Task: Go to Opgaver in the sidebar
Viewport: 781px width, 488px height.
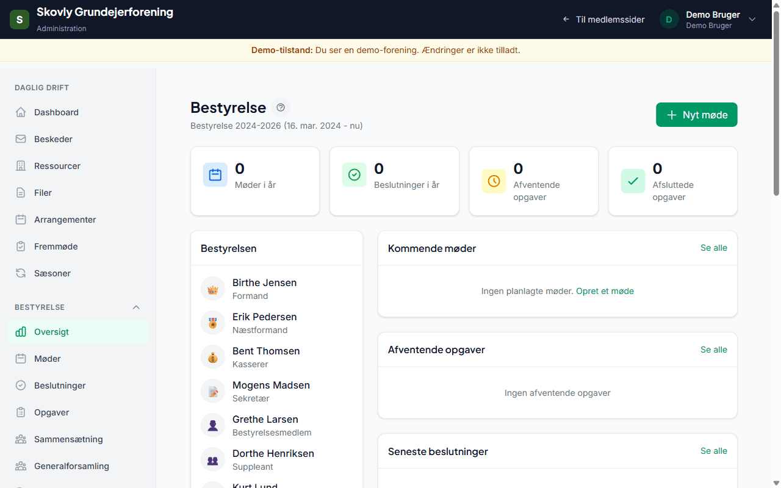Action: [78, 412]
